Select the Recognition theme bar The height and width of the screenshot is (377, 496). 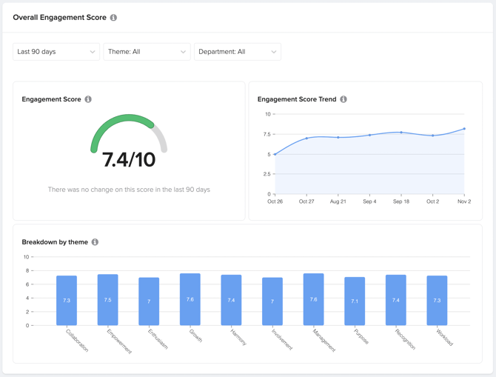(x=396, y=300)
